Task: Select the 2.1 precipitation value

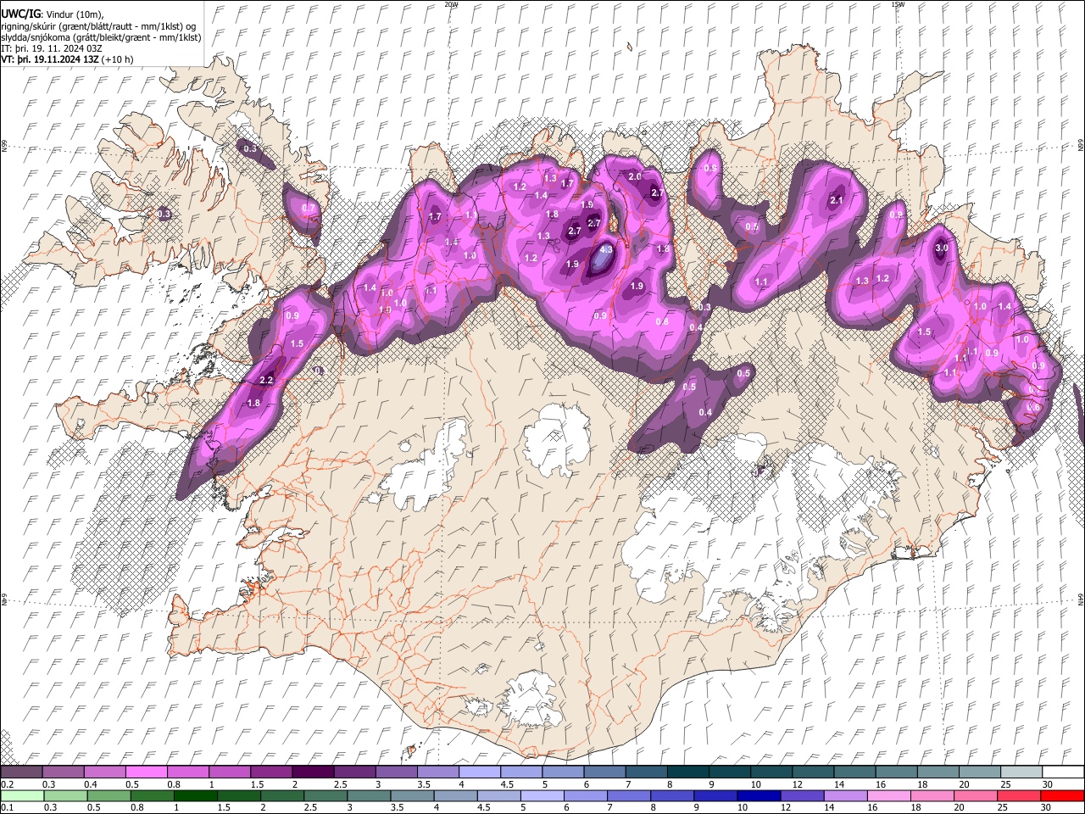Action: (837, 200)
